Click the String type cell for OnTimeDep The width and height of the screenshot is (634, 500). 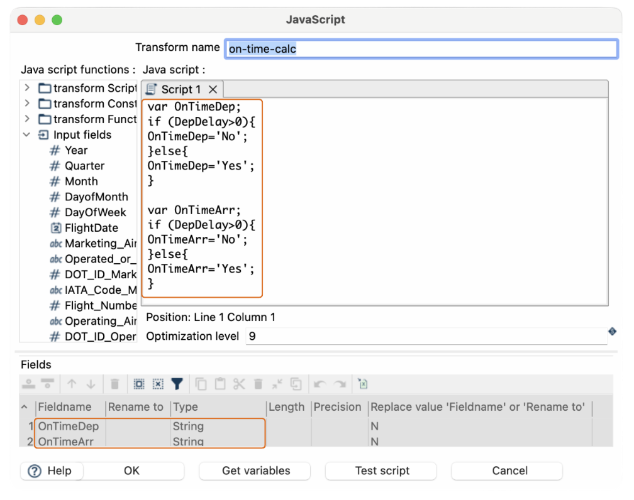tap(218, 426)
